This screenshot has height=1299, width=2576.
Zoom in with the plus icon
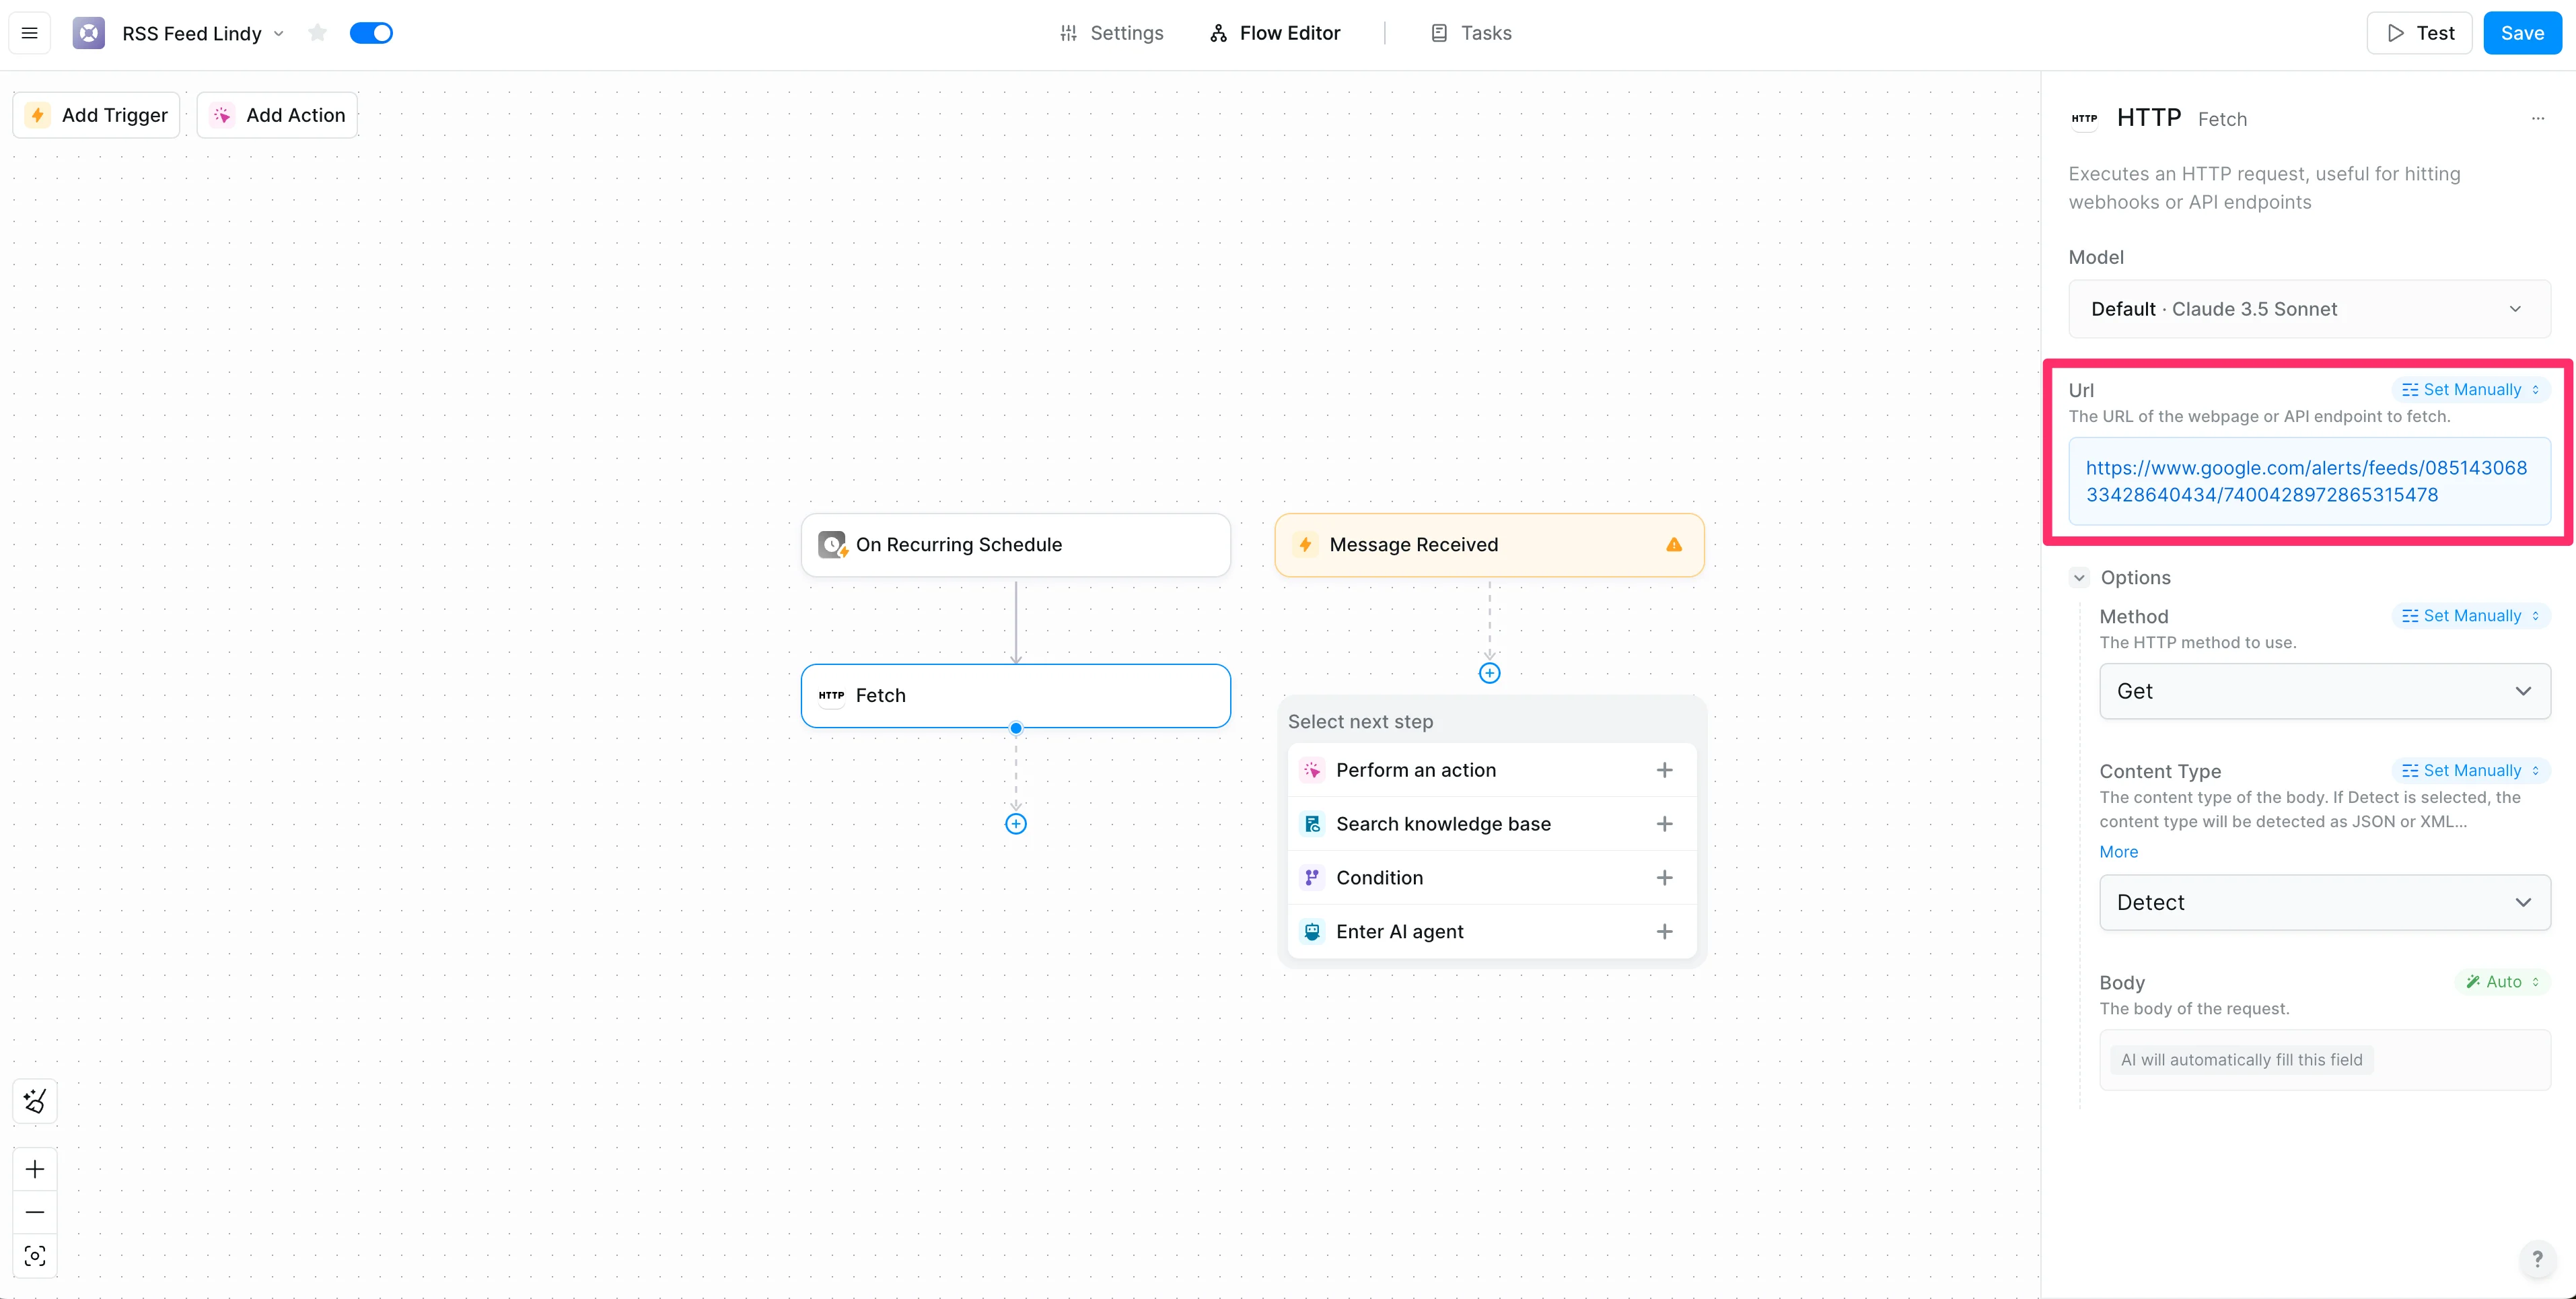[x=35, y=1169]
